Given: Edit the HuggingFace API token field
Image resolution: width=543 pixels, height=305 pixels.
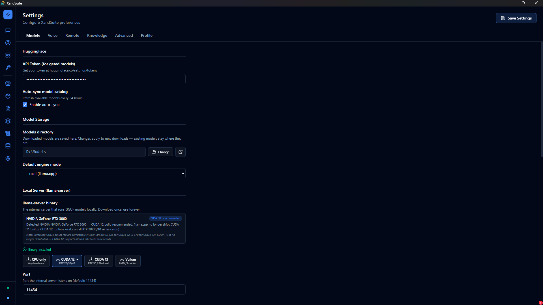Looking at the screenshot, I should click(x=104, y=79).
